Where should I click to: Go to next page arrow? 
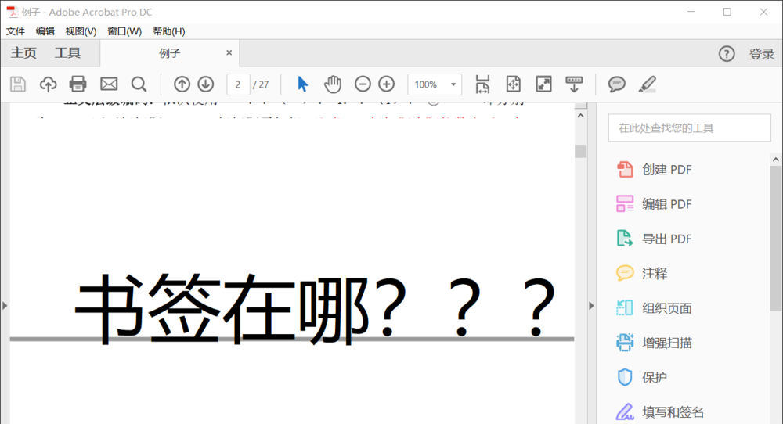205,84
